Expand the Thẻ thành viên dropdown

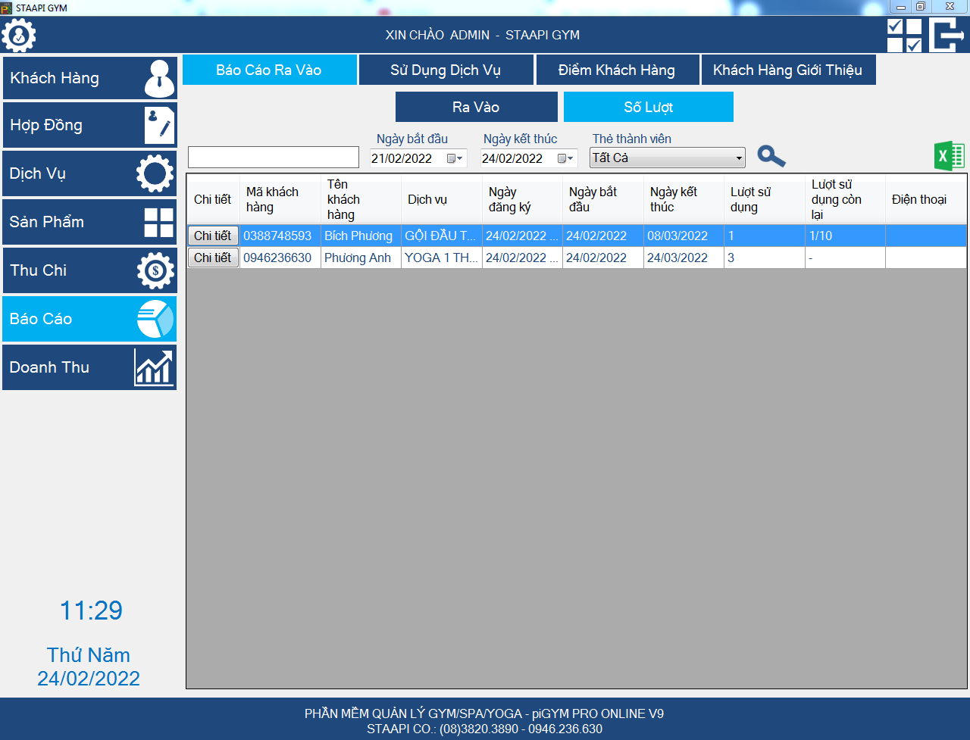739,158
